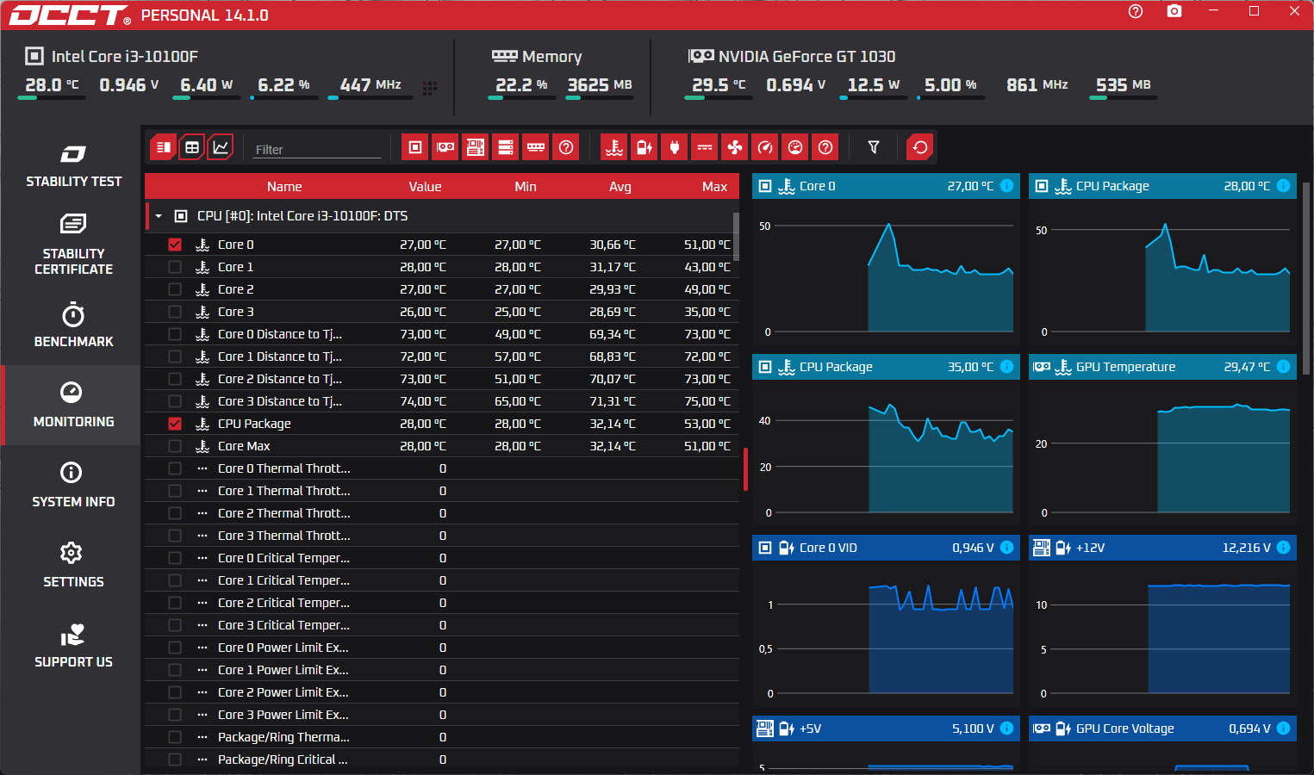Toggle GPU hardware filter icon

[x=445, y=147]
